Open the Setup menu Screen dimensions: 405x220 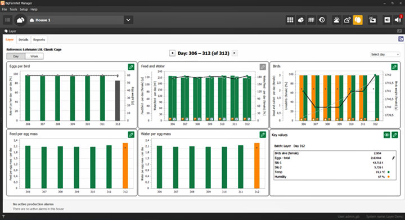tap(24, 10)
